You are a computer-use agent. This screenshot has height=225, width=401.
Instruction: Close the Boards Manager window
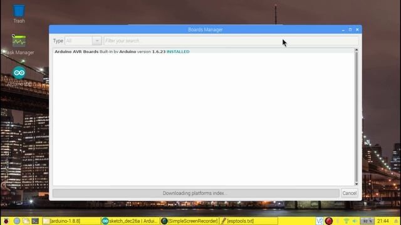tap(357, 29)
